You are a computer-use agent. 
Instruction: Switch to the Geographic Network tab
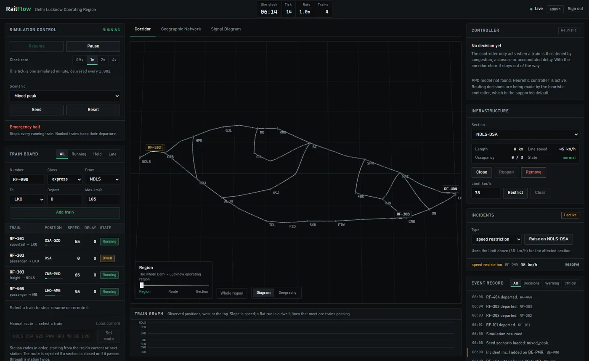(181, 29)
